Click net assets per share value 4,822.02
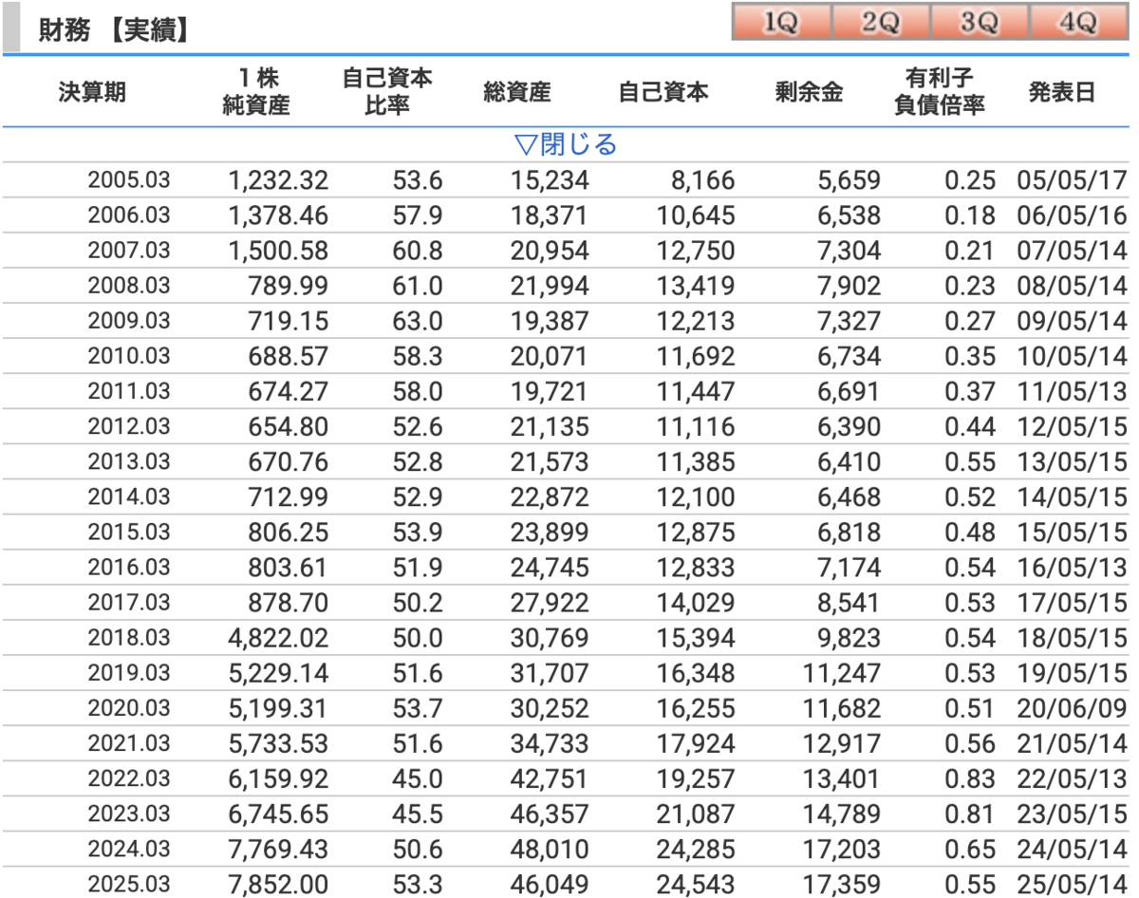The width and height of the screenshot is (1139, 898). (278, 637)
